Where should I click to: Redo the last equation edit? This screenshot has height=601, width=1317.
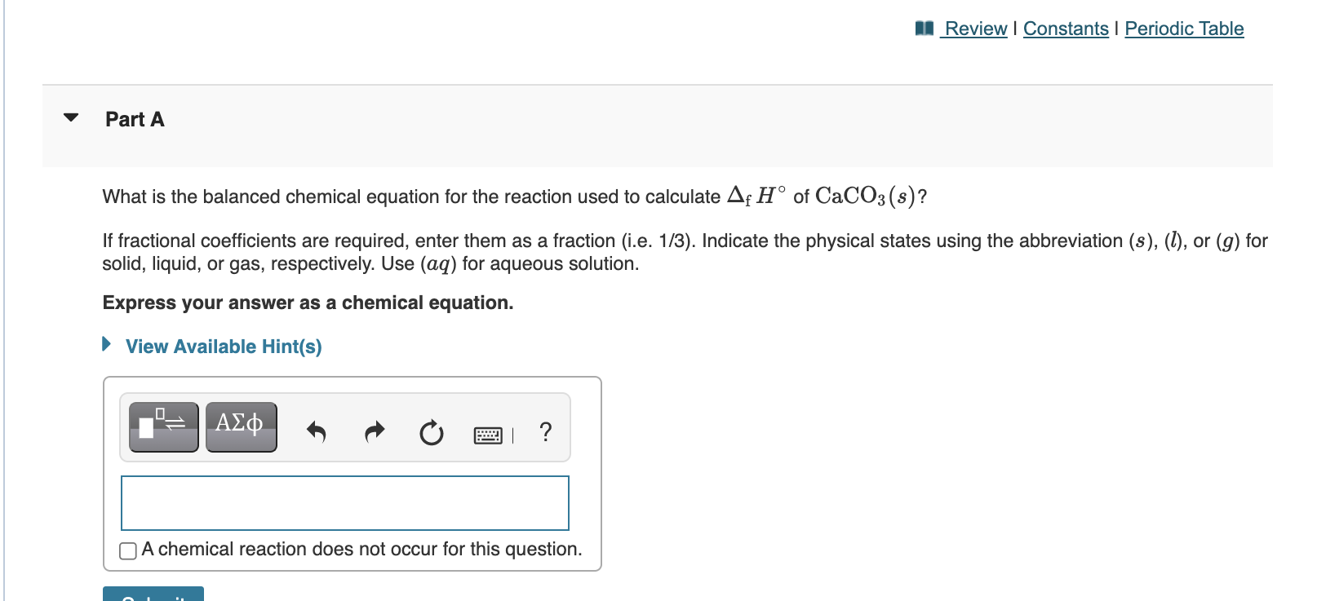(x=374, y=432)
